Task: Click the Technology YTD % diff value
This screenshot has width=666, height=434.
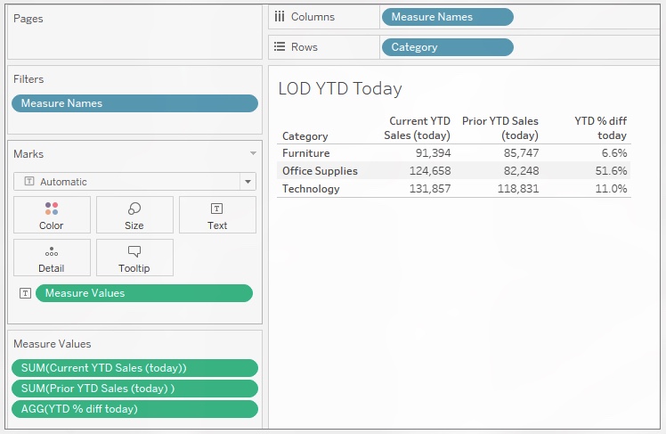Action: tap(612, 189)
